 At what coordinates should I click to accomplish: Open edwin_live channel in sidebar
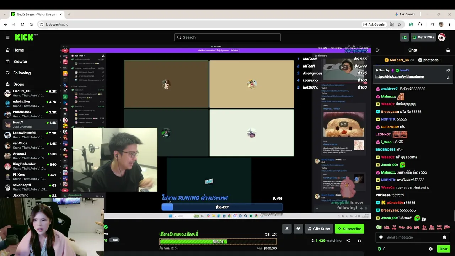(30, 103)
